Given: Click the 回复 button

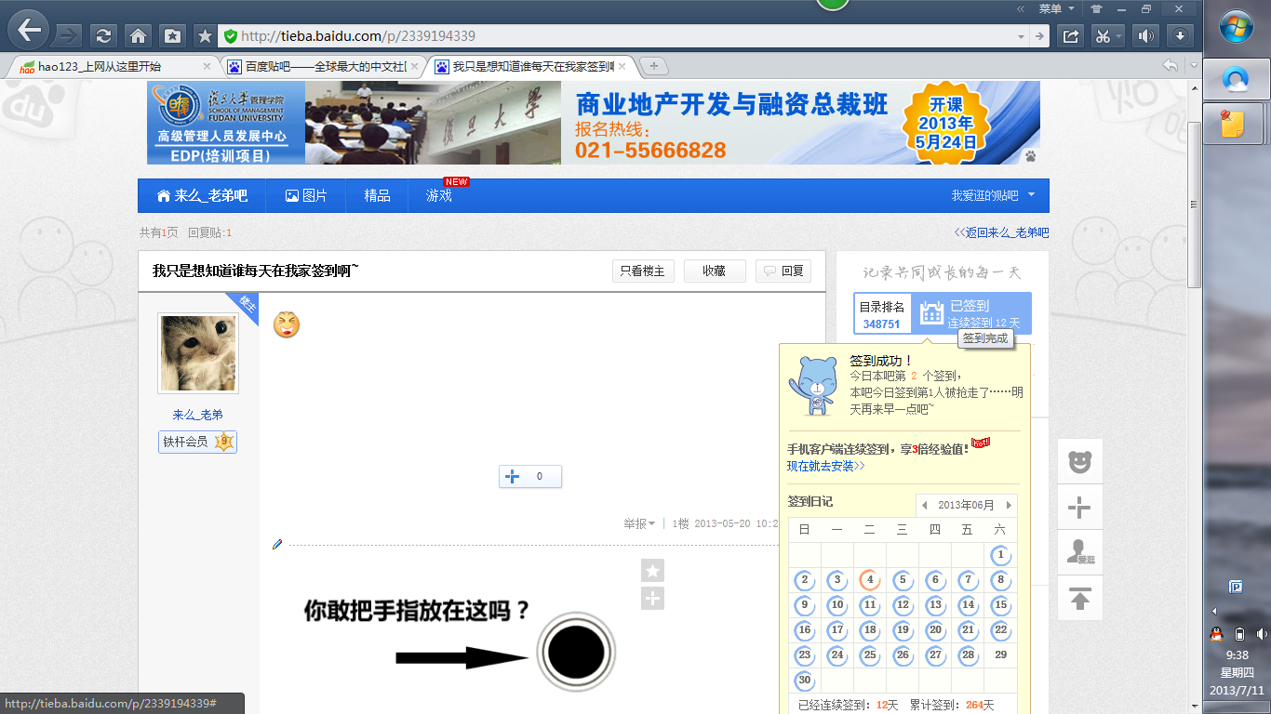Looking at the screenshot, I should [x=783, y=271].
